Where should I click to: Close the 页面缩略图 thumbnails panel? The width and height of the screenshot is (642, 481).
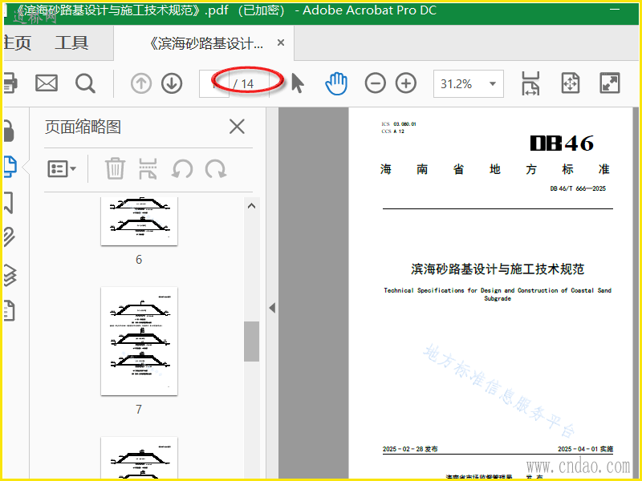237,127
